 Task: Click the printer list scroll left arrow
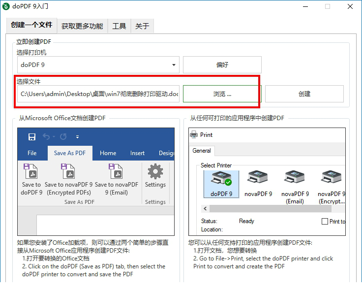[205, 209]
